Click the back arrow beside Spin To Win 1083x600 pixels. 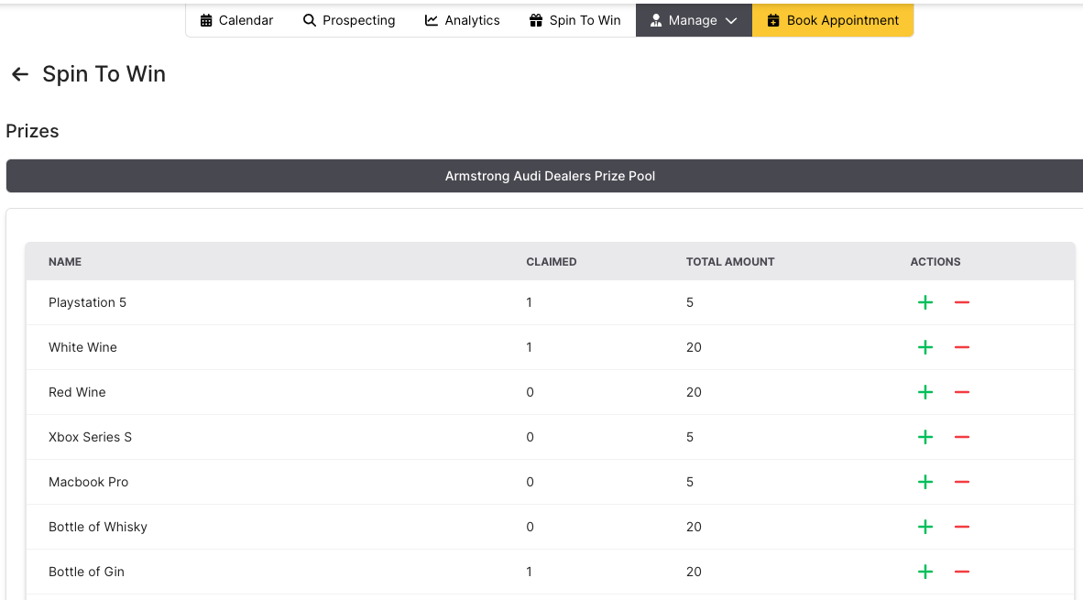tap(20, 74)
